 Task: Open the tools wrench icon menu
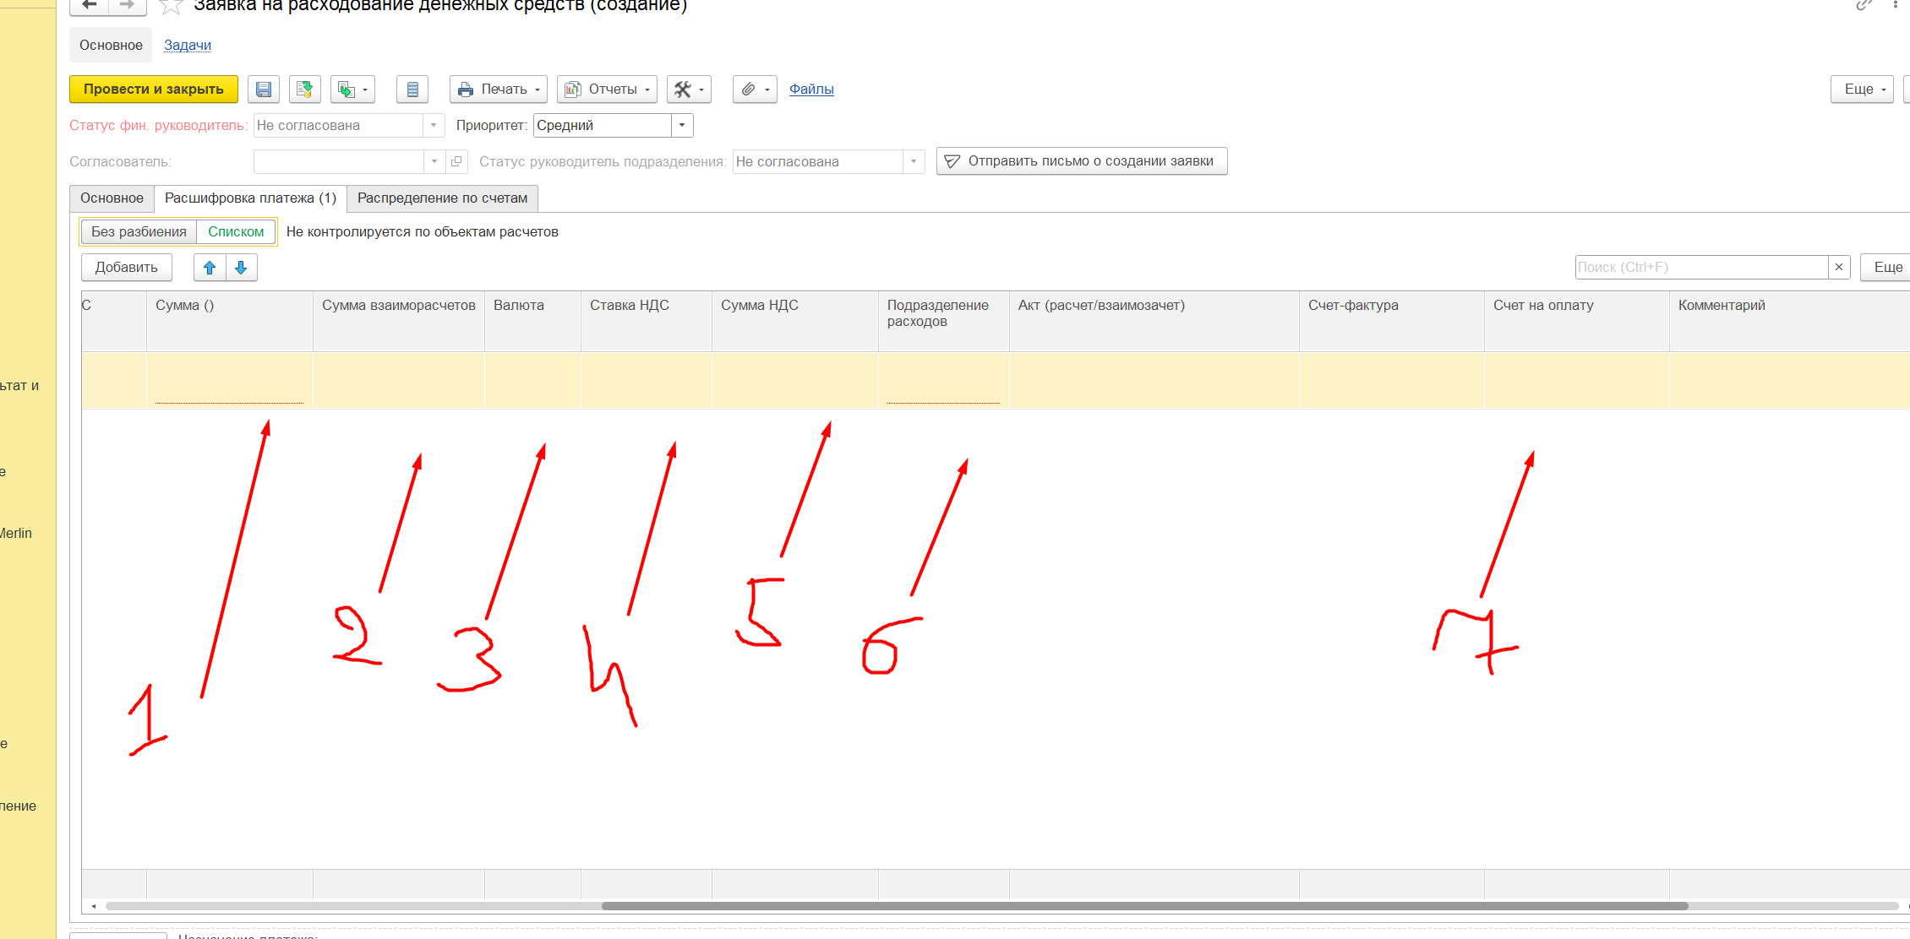689,90
